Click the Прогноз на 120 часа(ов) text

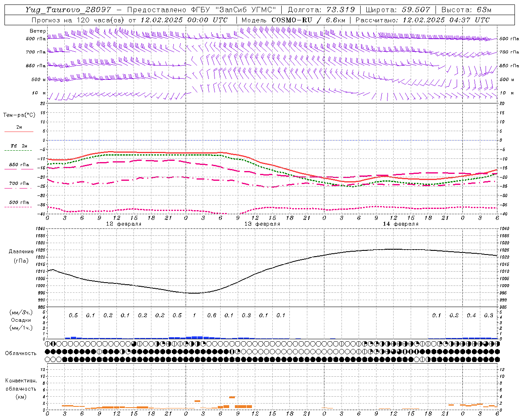79,20
